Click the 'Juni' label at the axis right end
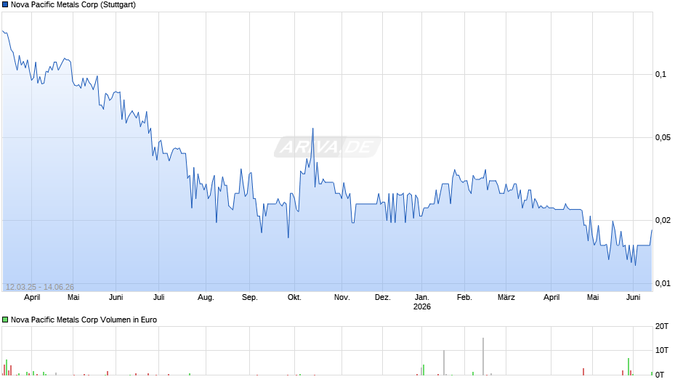 click(634, 297)
